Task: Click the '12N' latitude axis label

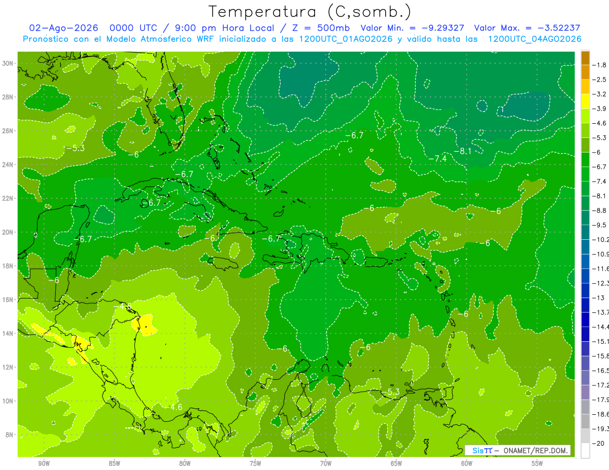Action: tap(8, 367)
